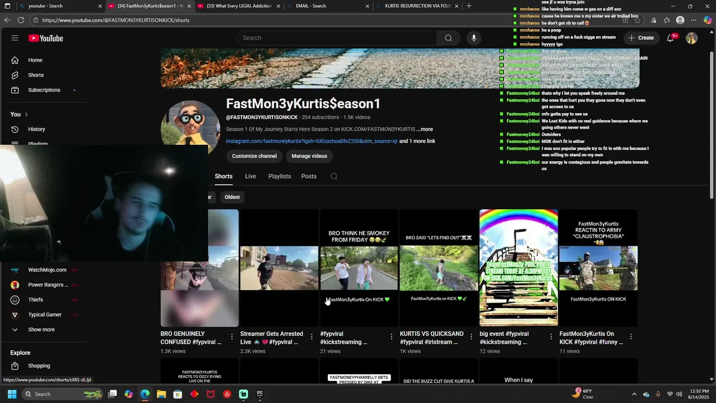Open the rainbow stairs 'big event' short thumbnail

[x=519, y=268]
